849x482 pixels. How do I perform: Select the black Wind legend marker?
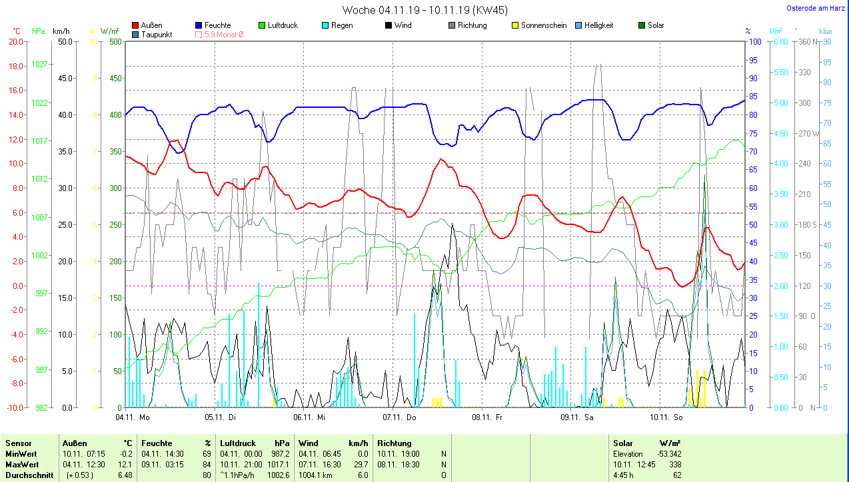[389, 25]
